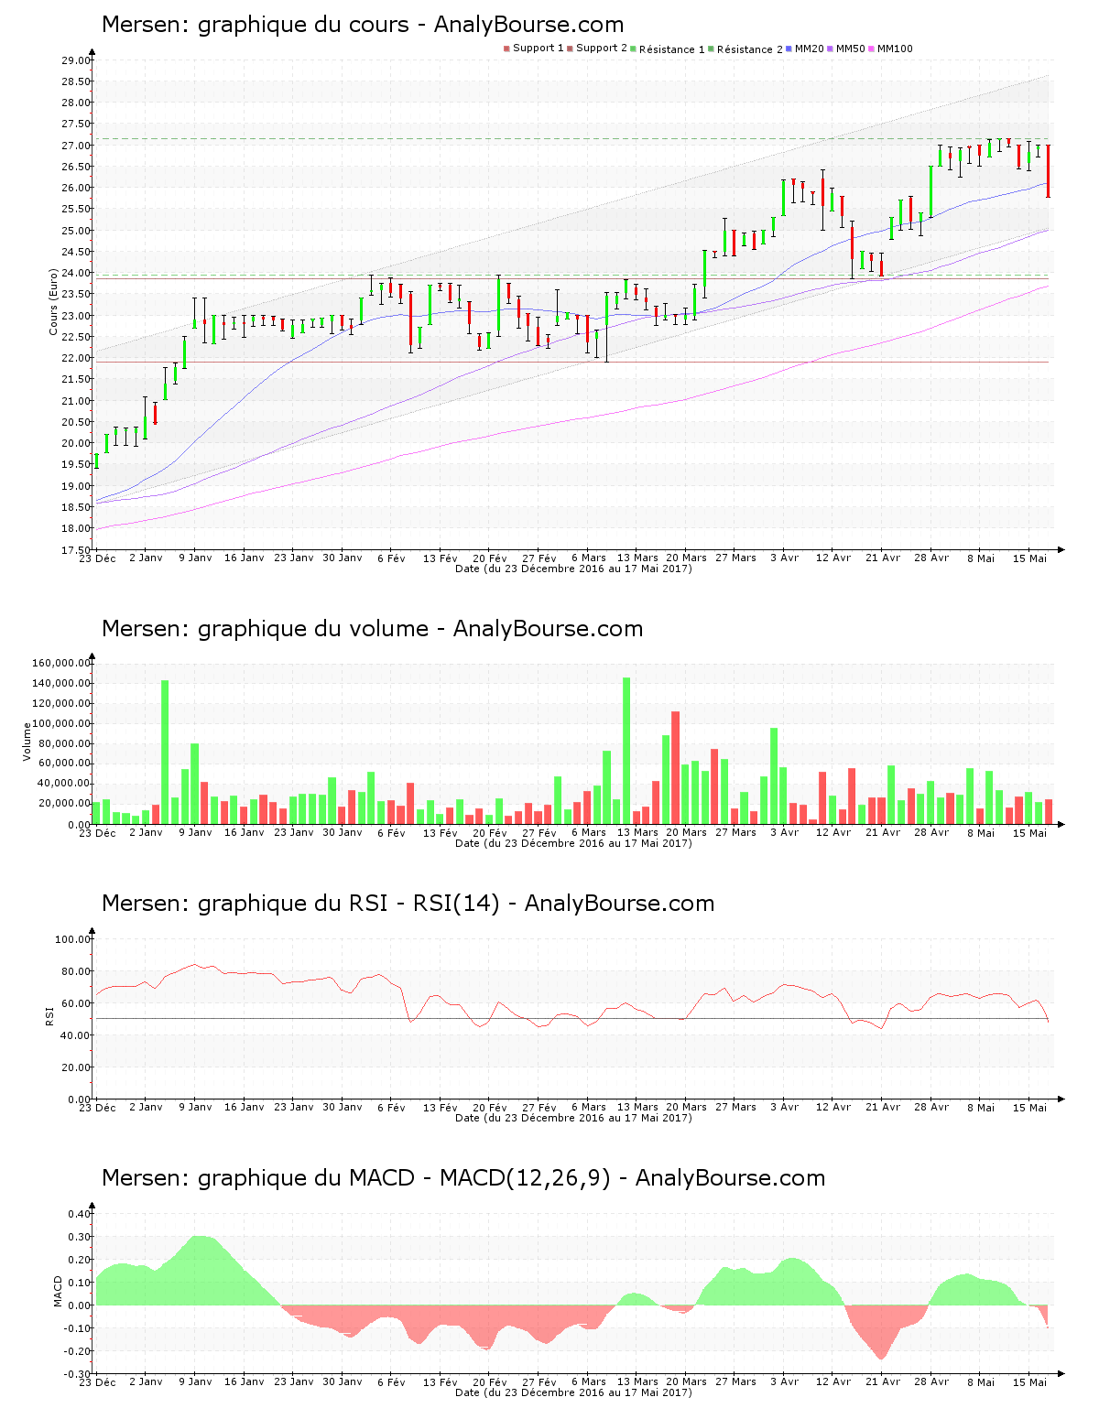Click the -0.30 value on MACD axis
This screenshot has width=1099, height=1419.
tap(78, 1374)
